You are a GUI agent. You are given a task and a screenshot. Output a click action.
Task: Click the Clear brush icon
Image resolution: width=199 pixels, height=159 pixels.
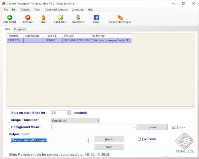tap(43, 17)
